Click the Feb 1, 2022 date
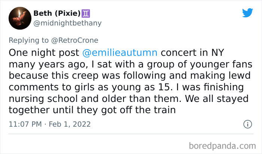Image resolution: width=262 pixels, height=154 pixels. [71, 124]
